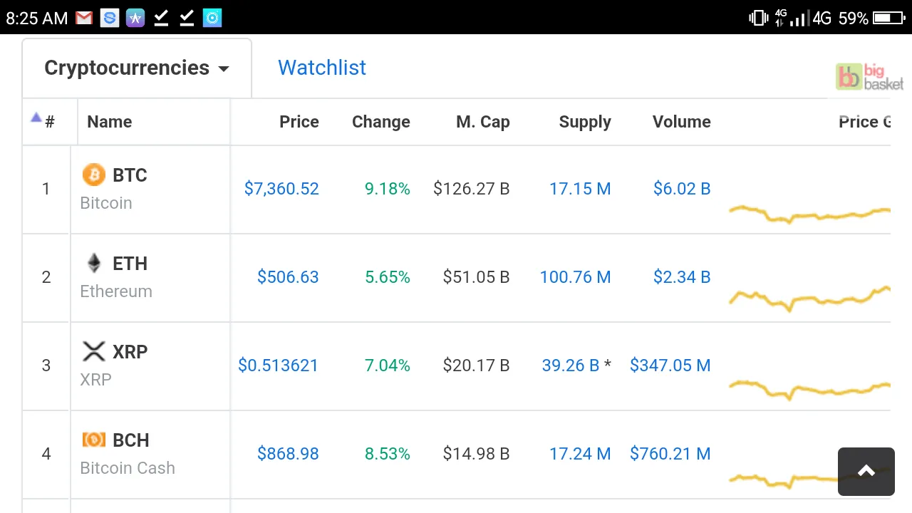Image resolution: width=912 pixels, height=513 pixels.
Task: Click XRP change value 7.04%
Action: point(388,366)
